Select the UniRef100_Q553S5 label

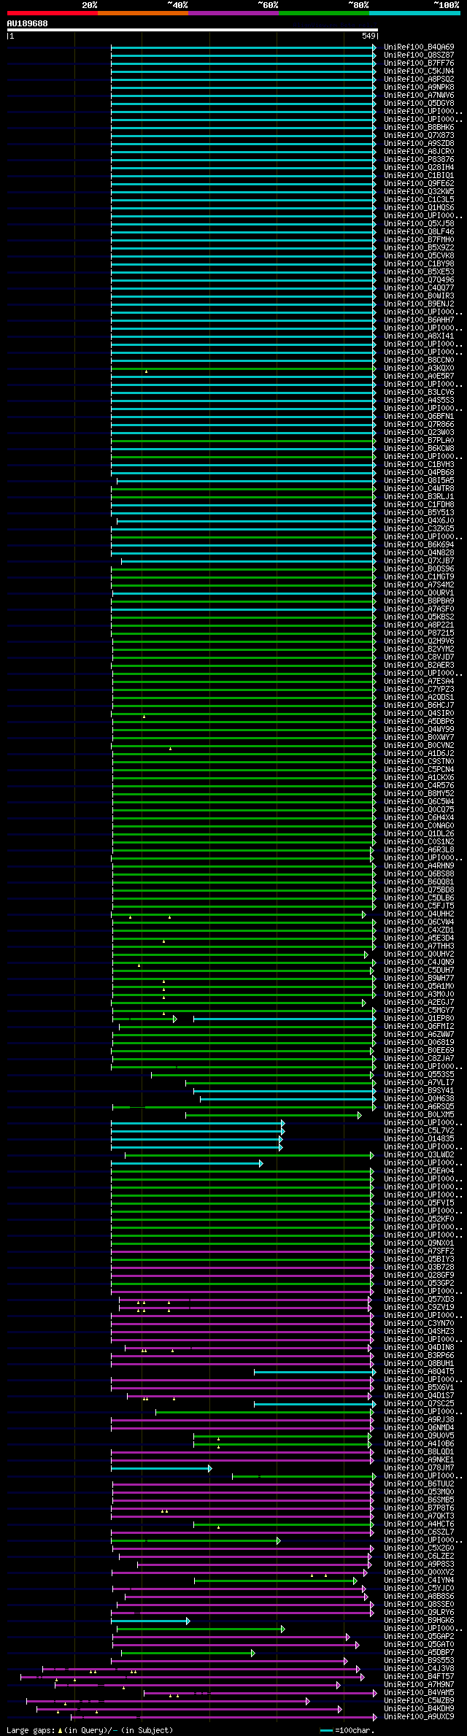(419, 1075)
